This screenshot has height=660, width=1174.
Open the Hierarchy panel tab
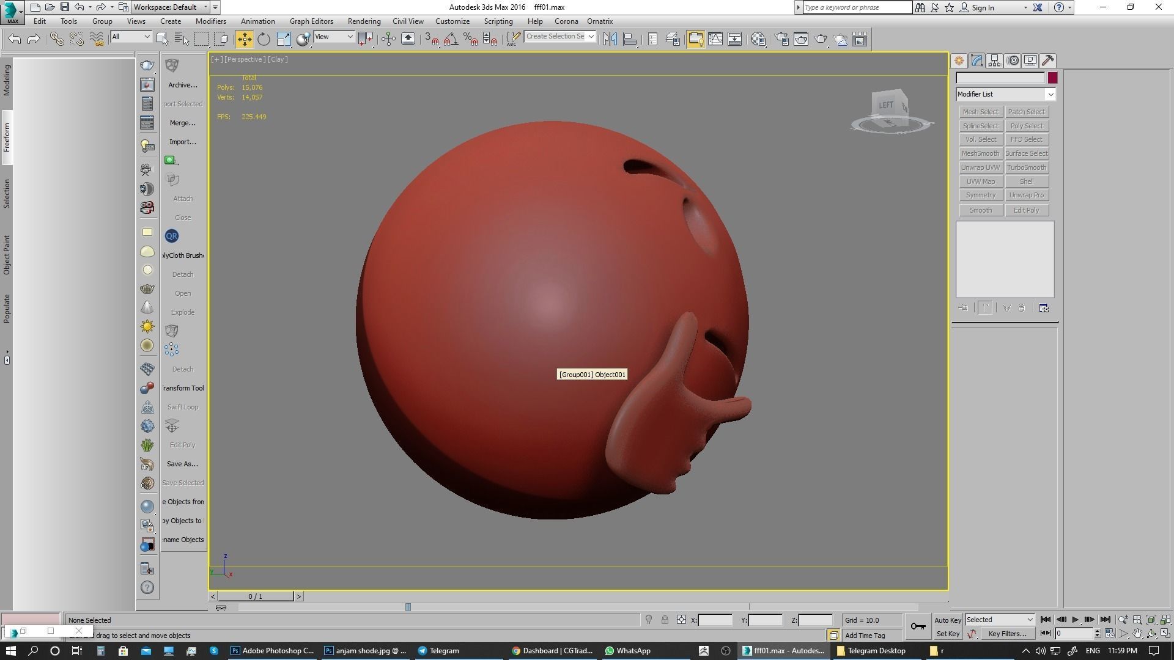(994, 61)
